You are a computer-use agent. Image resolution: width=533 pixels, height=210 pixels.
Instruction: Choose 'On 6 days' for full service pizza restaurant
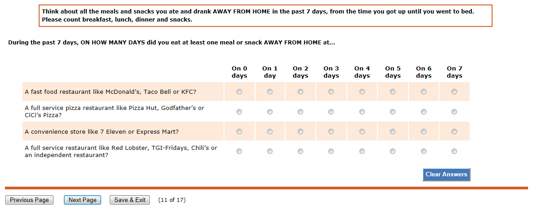tap(424, 112)
